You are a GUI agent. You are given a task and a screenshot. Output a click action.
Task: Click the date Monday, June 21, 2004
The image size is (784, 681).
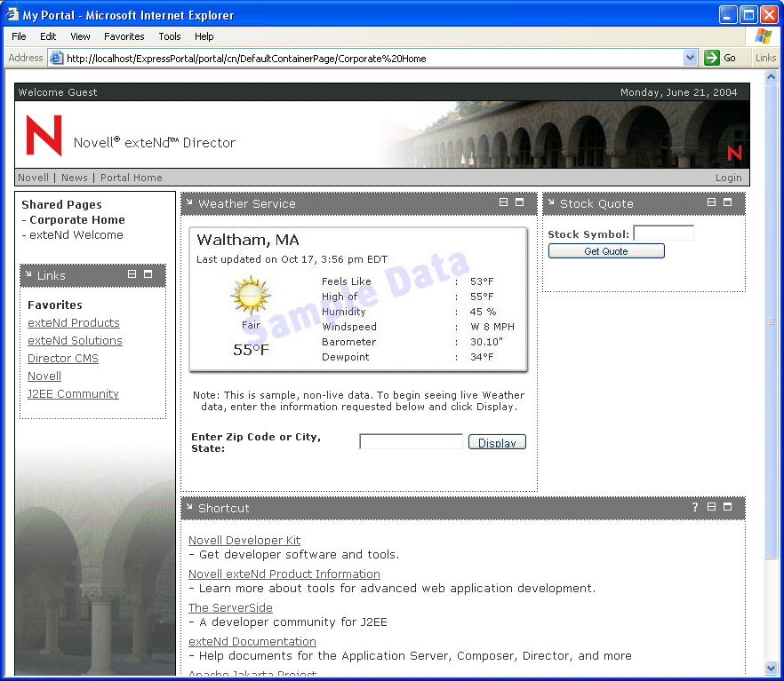tap(678, 92)
